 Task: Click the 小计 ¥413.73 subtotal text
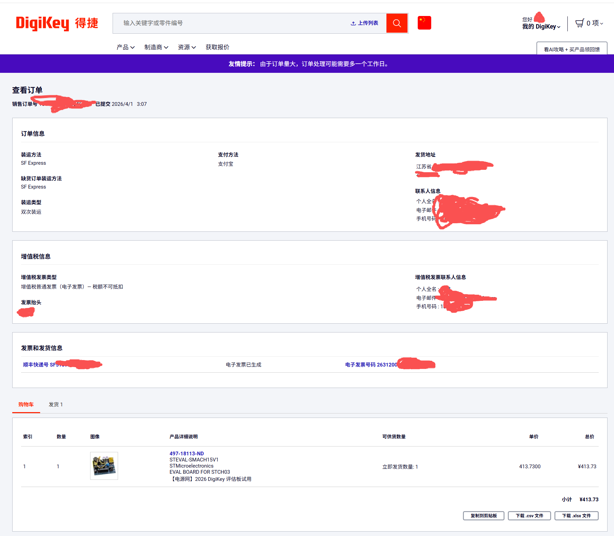coord(580,499)
